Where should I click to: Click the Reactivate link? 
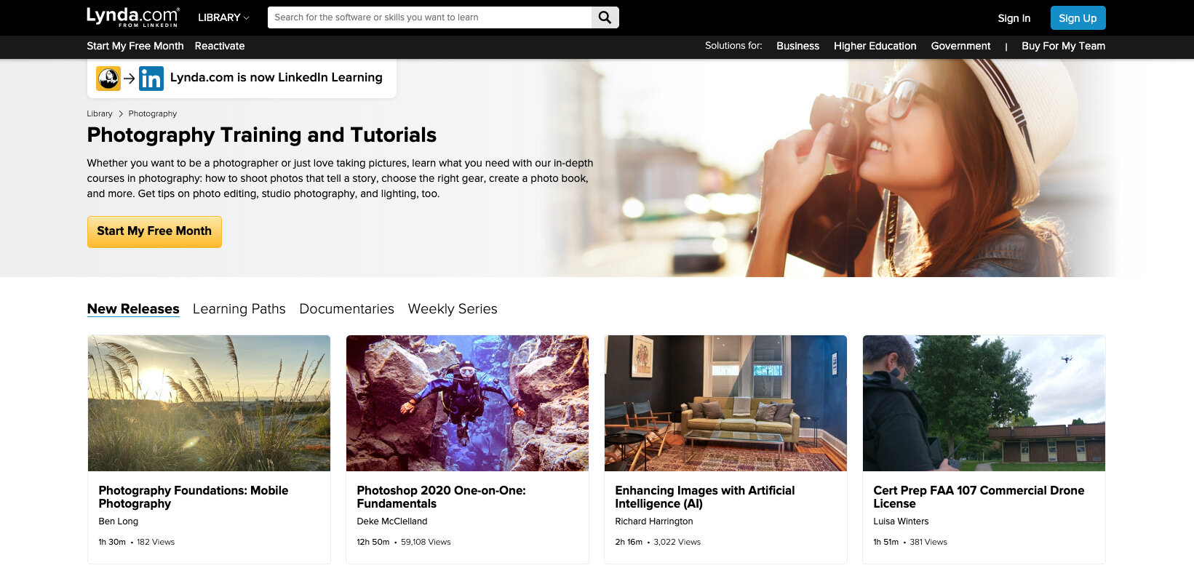coord(220,46)
